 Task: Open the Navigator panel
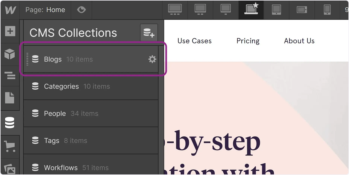10,76
